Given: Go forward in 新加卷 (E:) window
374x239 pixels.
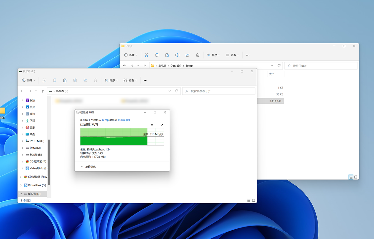Looking at the screenshot, I should coord(30,91).
